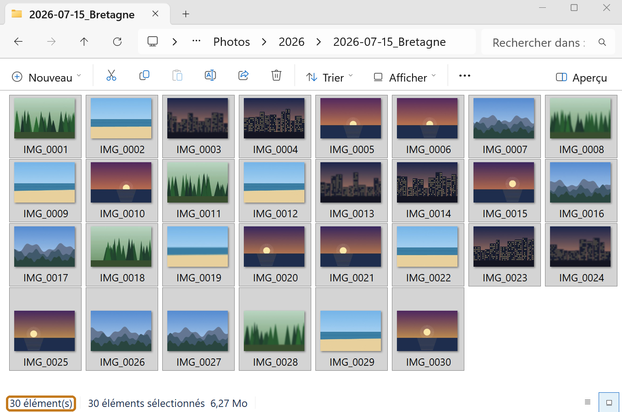Viewport: 622px width, 412px height.
Task: Select photo IMG_0026
Action: [x=122, y=329]
